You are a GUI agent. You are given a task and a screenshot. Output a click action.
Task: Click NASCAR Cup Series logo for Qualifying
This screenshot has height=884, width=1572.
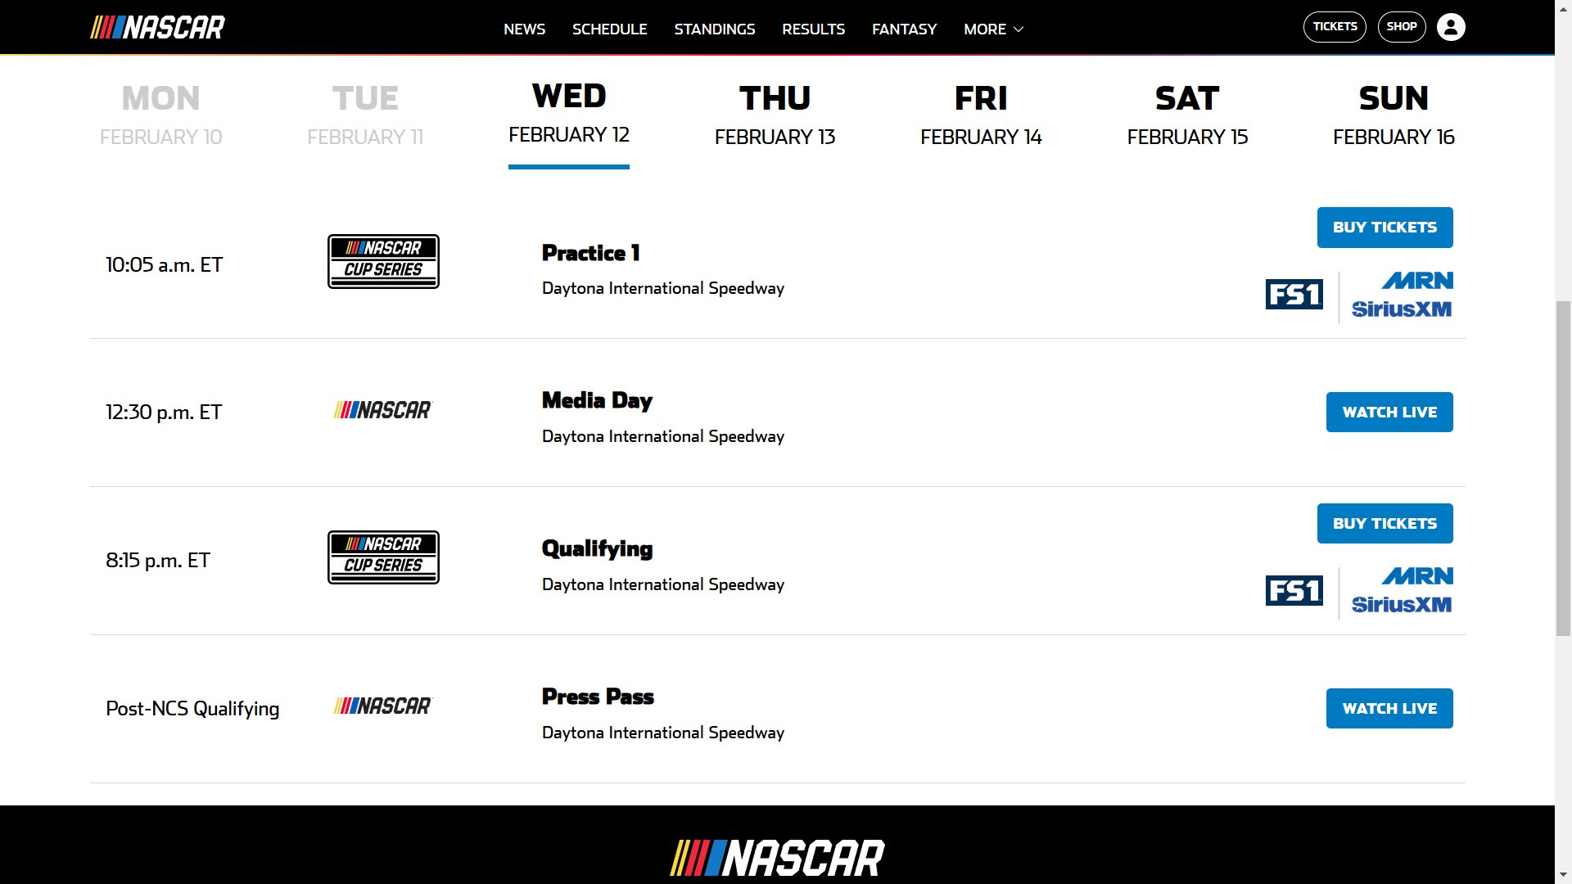(x=383, y=557)
